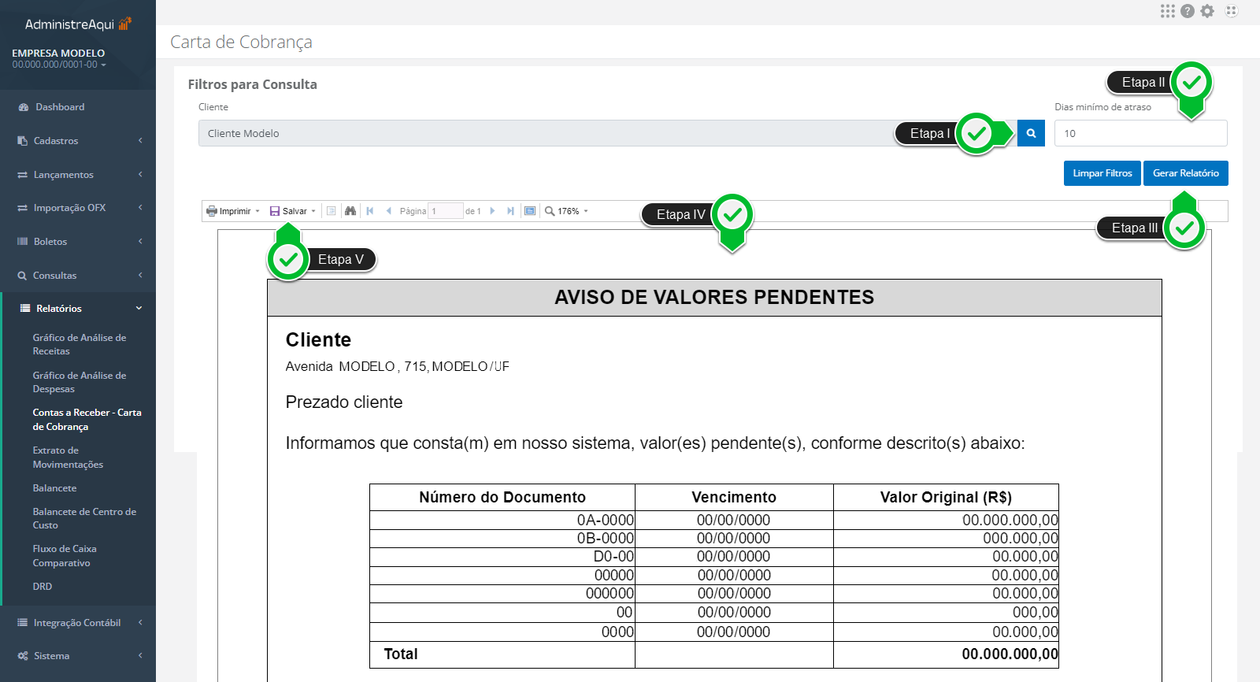The width and height of the screenshot is (1260, 682).
Task: Go to the first report page
Action: [x=370, y=211]
